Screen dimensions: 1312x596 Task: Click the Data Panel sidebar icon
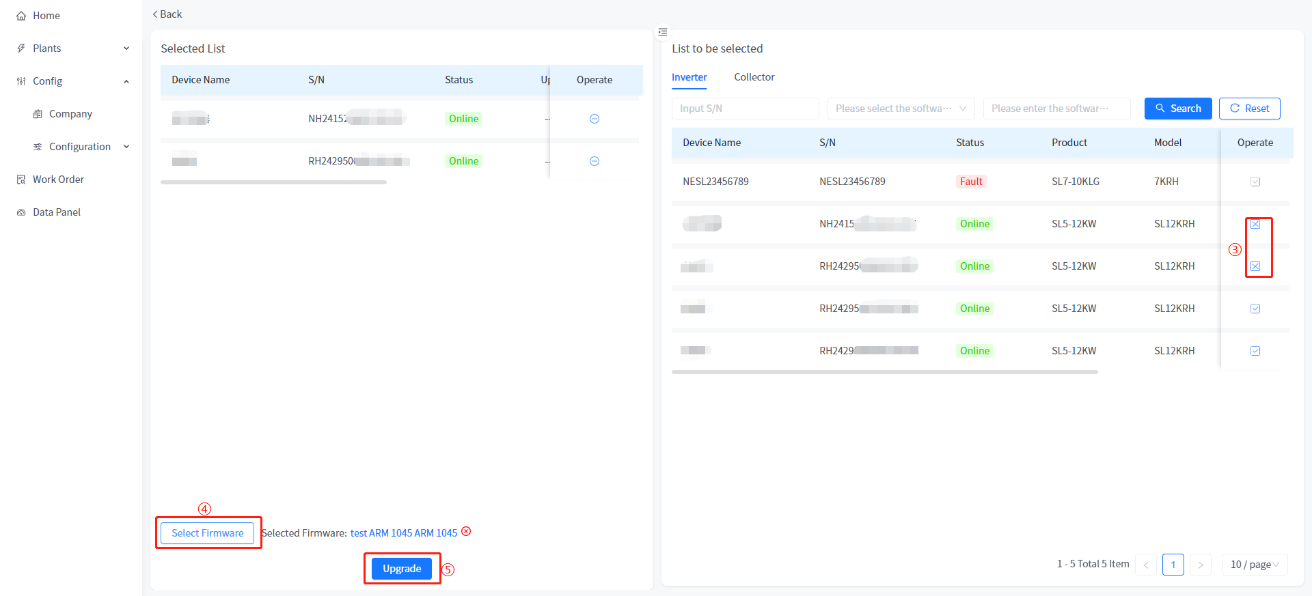click(x=21, y=212)
